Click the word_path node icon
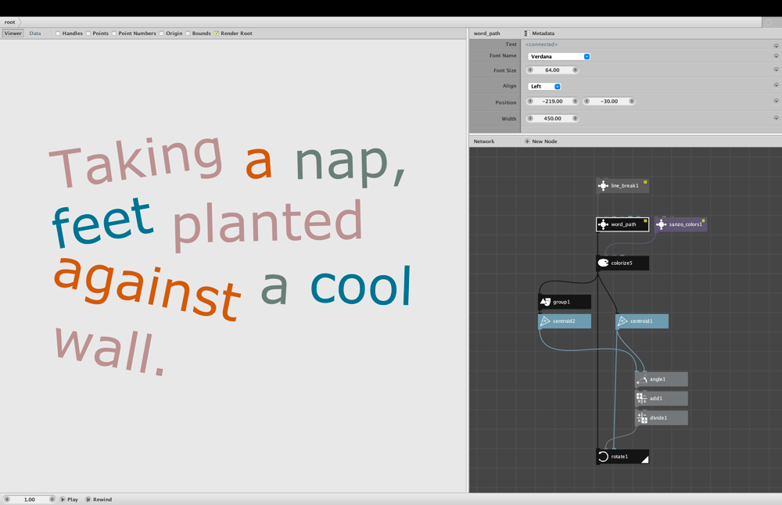The width and height of the screenshot is (782, 505). point(603,224)
